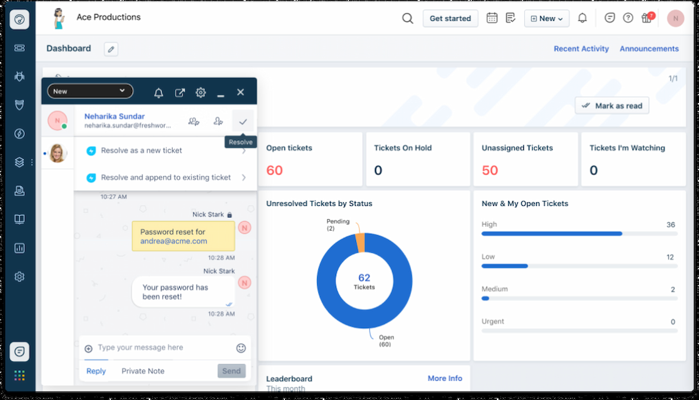Open global search with the magnifier icon
This screenshot has height=400, width=699.
[407, 18]
